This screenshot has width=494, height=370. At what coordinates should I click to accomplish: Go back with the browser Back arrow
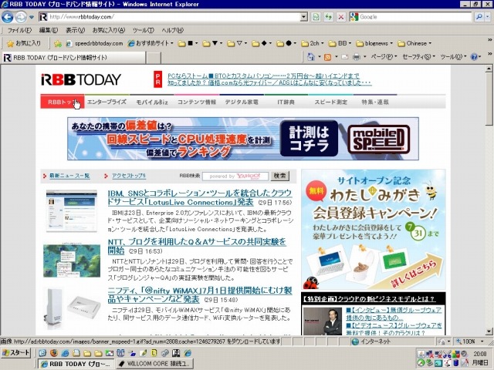click(x=8, y=17)
